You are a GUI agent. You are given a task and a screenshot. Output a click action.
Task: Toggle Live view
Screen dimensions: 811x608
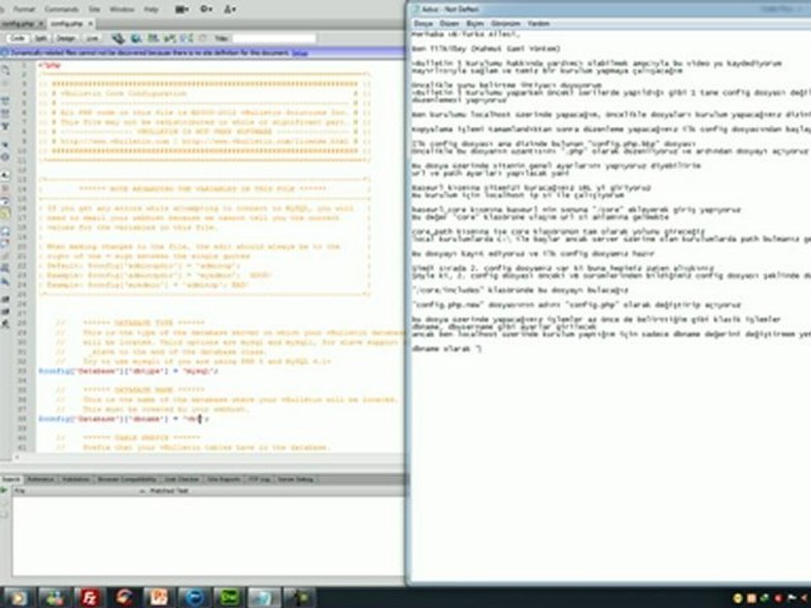click(92, 38)
